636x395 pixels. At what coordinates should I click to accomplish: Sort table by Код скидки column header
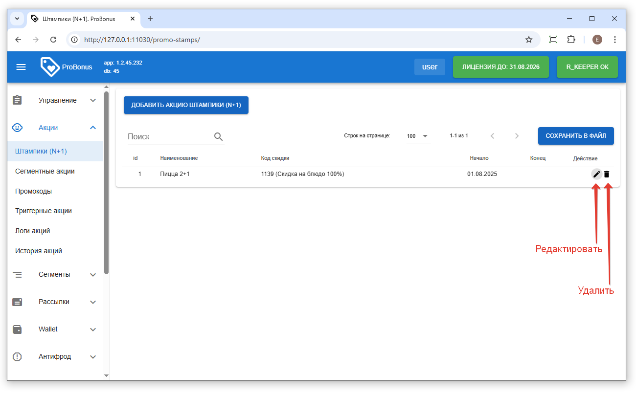point(275,158)
